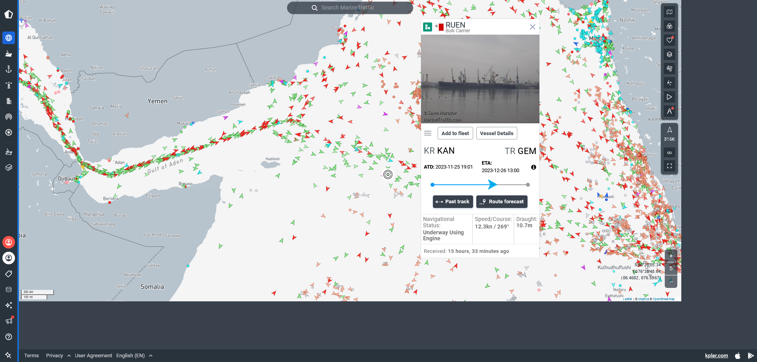Toggle the wind weather layer icon
The width and height of the screenshot is (757, 362).
[669, 69]
